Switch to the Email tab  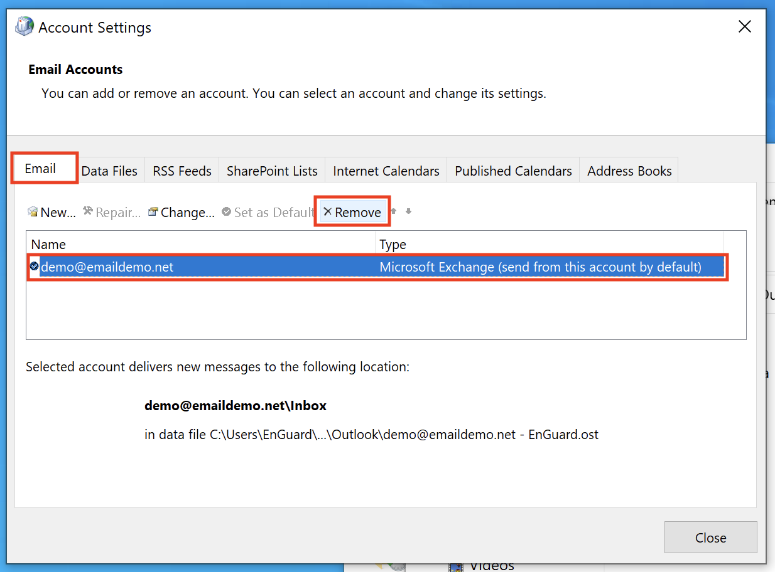[41, 169]
